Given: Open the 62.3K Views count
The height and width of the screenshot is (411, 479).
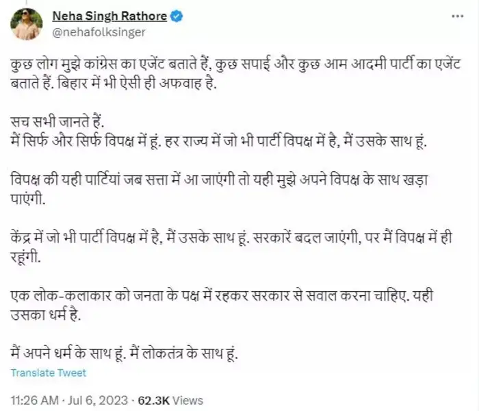Looking at the screenshot, I should 170,400.
